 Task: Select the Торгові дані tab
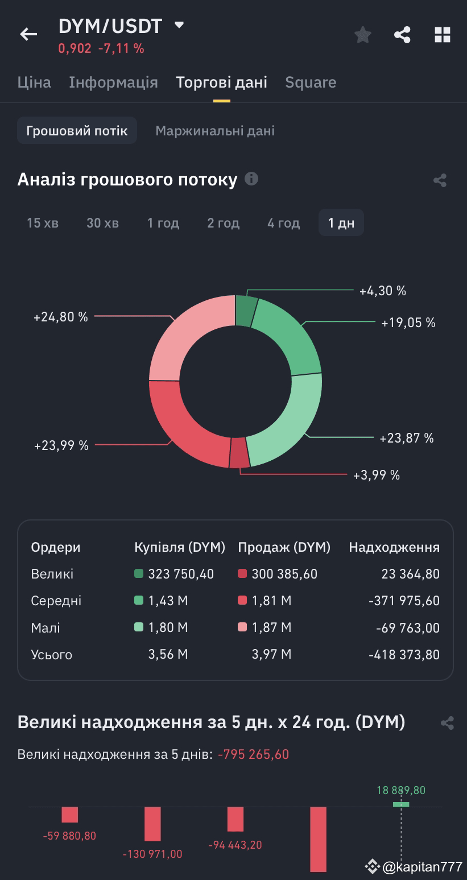click(221, 82)
